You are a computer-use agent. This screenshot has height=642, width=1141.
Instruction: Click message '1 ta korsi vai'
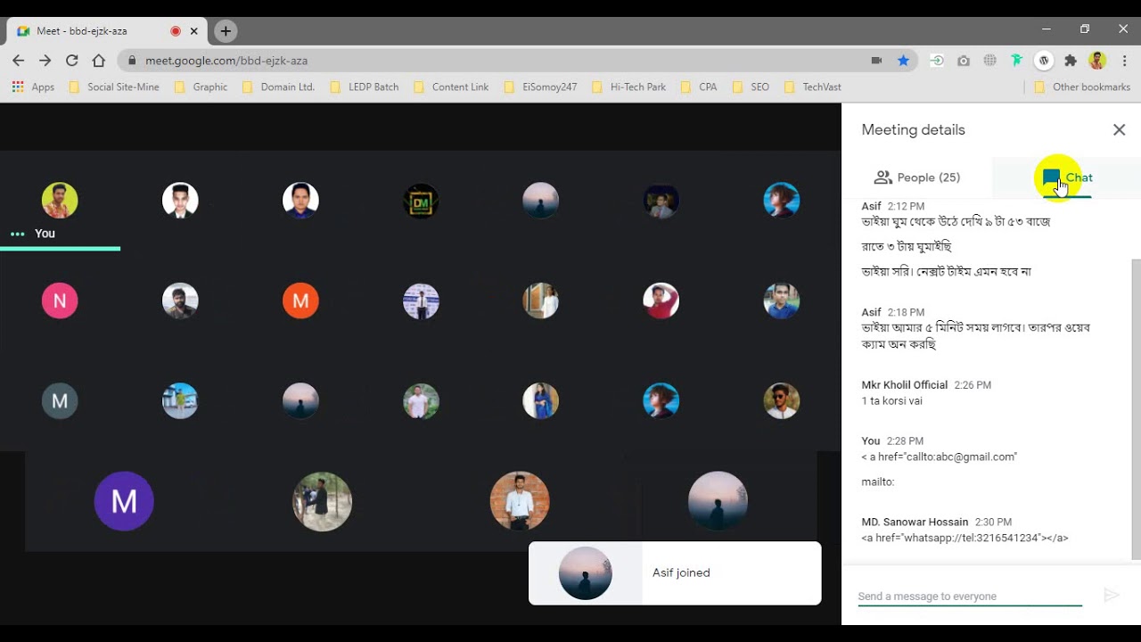tap(891, 401)
